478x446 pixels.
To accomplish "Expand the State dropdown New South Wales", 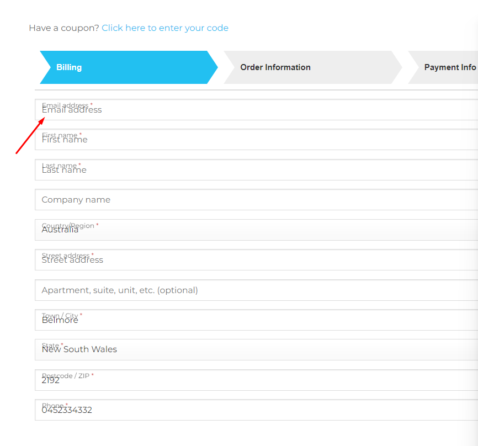I will click(256, 349).
